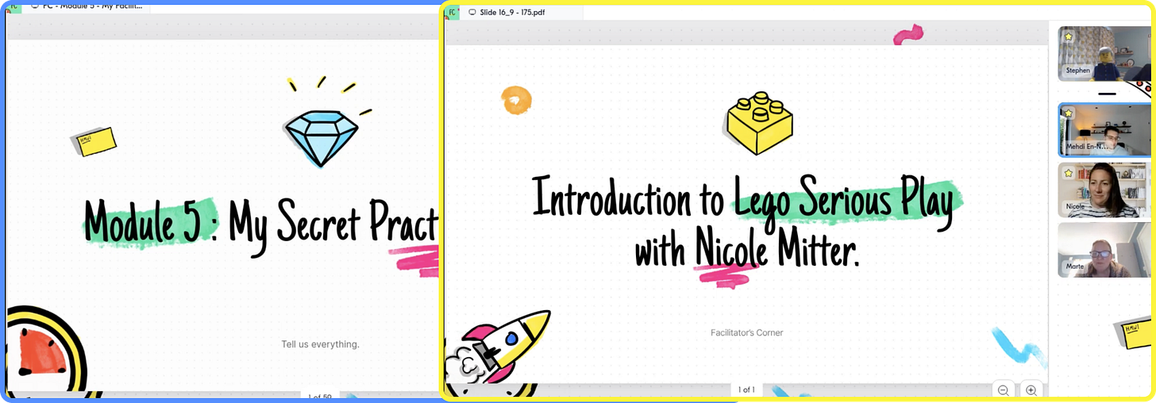Click the FC icon beside Slide 16_9 tab
This screenshot has width=1156, height=403.
point(453,12)
